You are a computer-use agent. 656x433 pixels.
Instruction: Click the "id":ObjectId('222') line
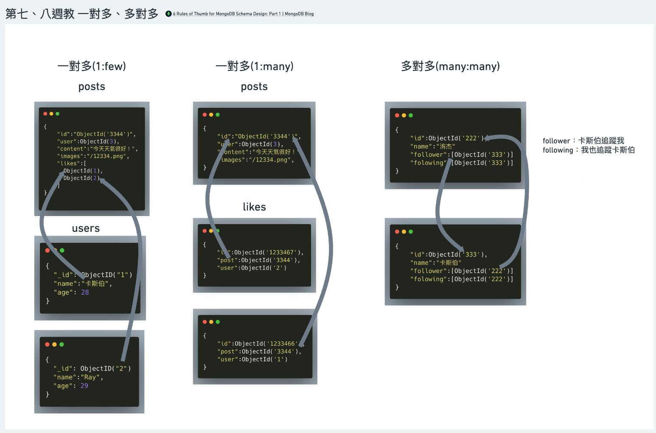pos(449,138)
